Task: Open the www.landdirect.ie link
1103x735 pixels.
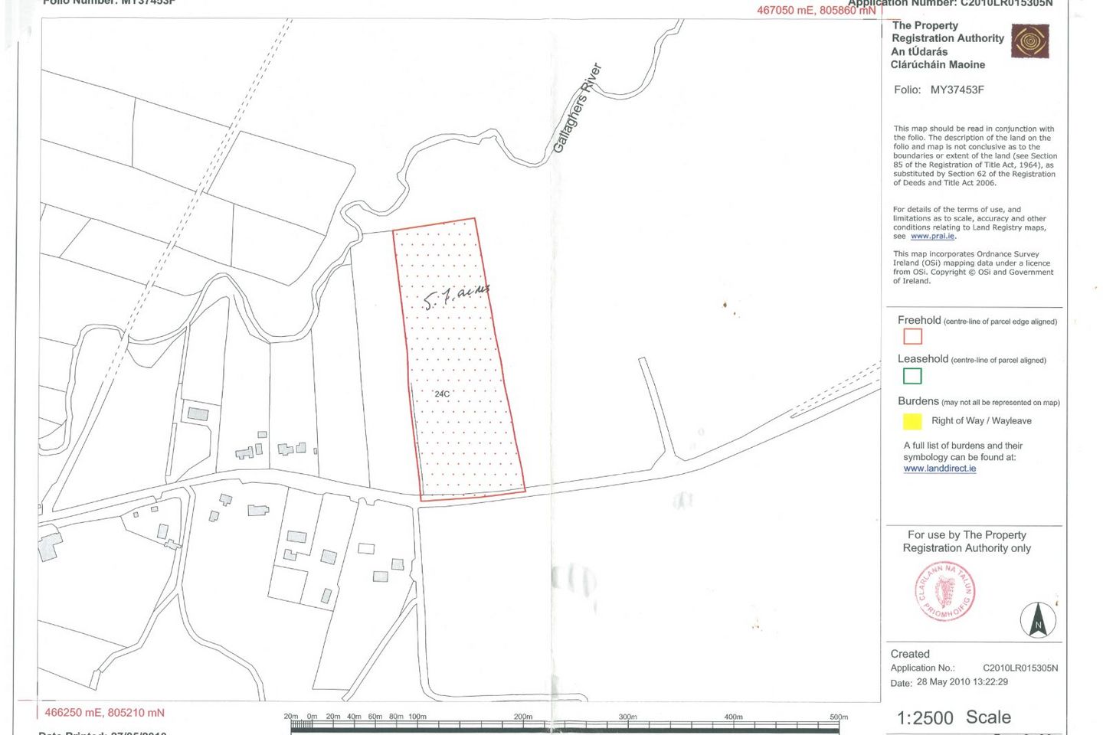Action: 939,469
